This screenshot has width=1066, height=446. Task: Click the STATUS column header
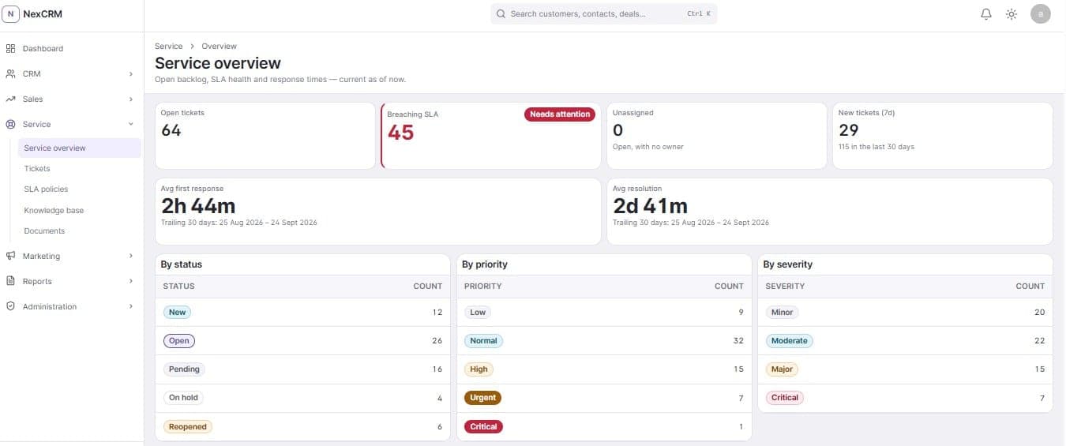click(x=178, y=286)
